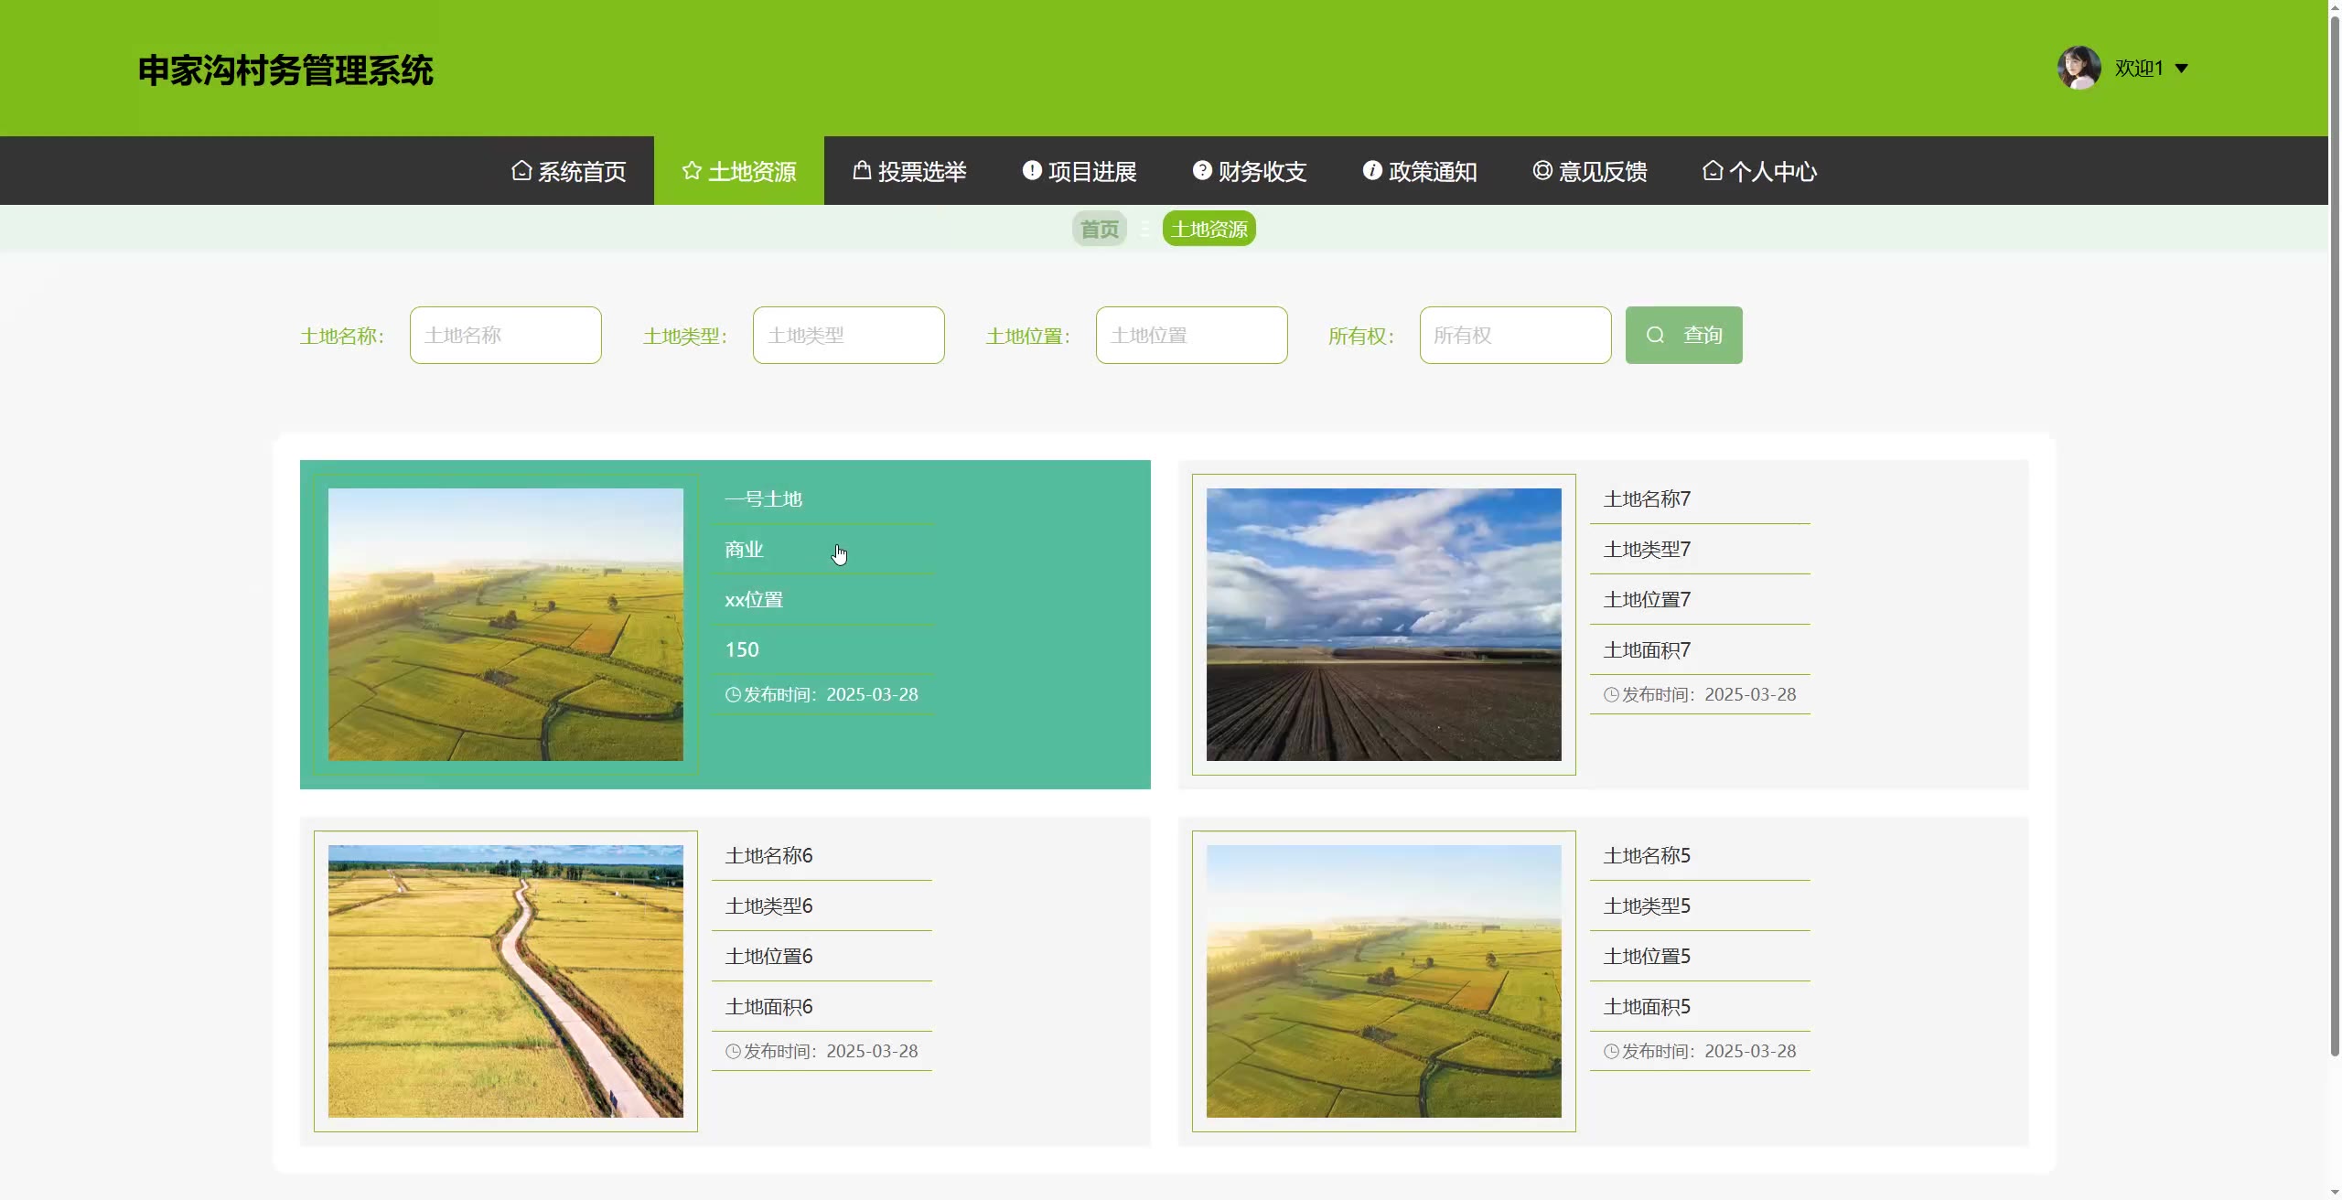Open the 个人中心 menu item
The image size is (2342, 1200).
[x=1772, y=171]
